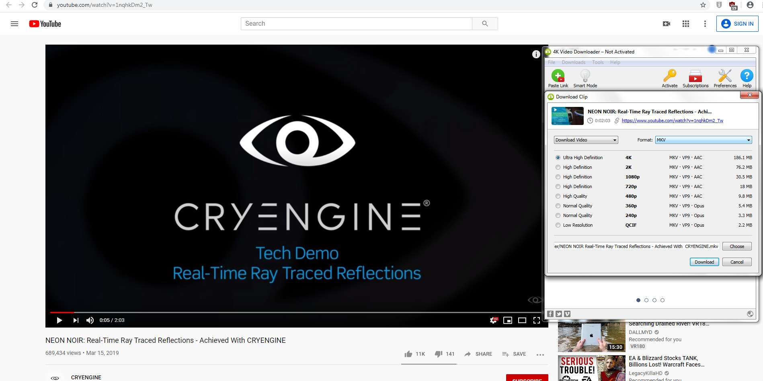The width and height of the screenshot is (763, 381).
Task: Click the second carousel page dot
Action: pos(646,300)
